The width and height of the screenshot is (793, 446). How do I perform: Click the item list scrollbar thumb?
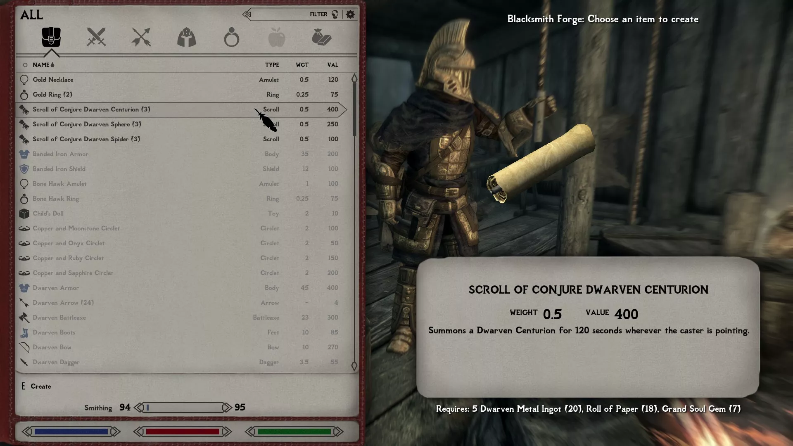(354, 110)
